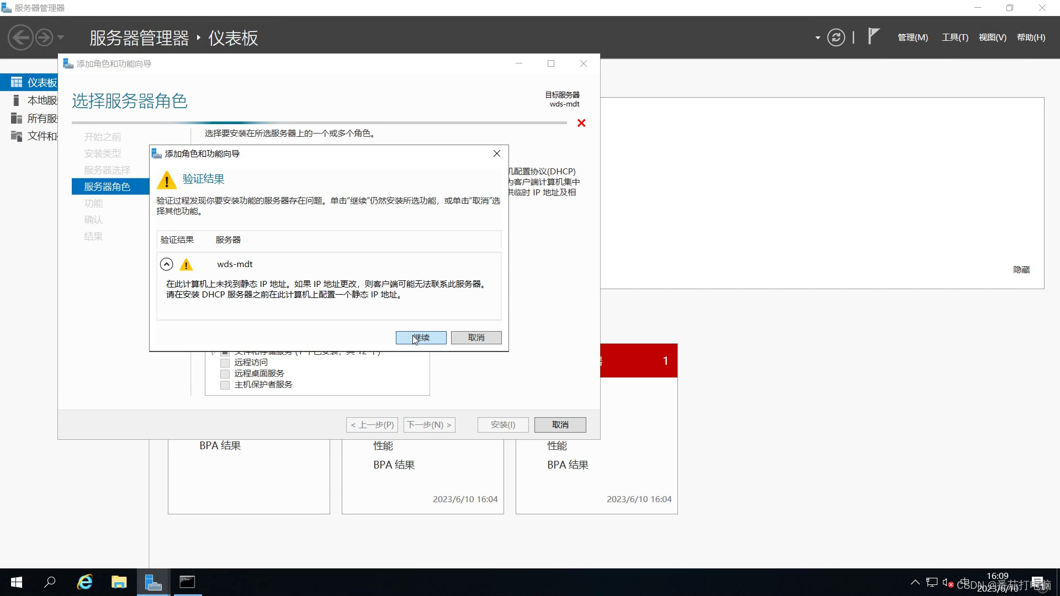Select 安装类型 step in wizard sidebar
This screenshot has height=596, width=1060.
(102, 153)
